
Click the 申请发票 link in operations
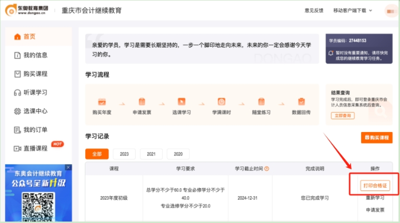click(375, 210)
